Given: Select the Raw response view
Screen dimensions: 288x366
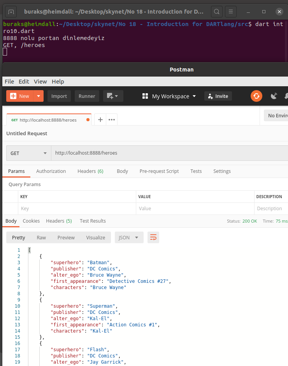Looking at the screenshot, I should coord(41,237).
